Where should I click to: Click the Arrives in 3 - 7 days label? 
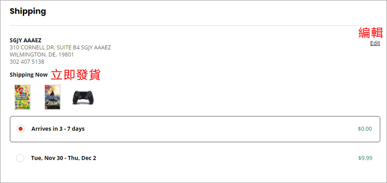[x=58, y=129]
